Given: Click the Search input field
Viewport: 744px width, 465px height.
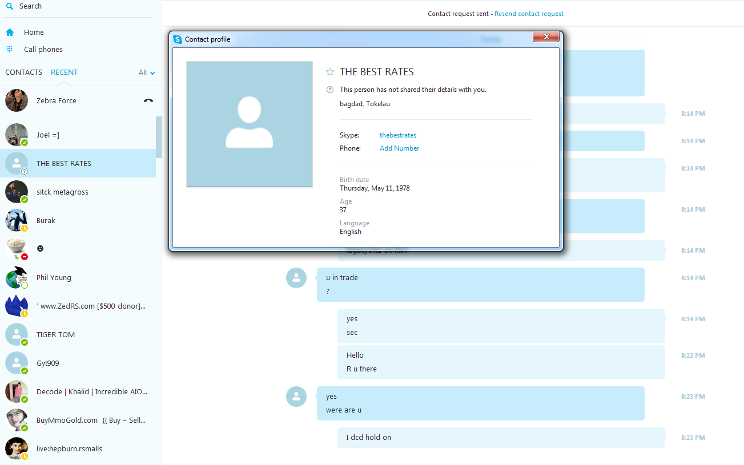Looking at the screenshot, I should (x=80, y=6).
